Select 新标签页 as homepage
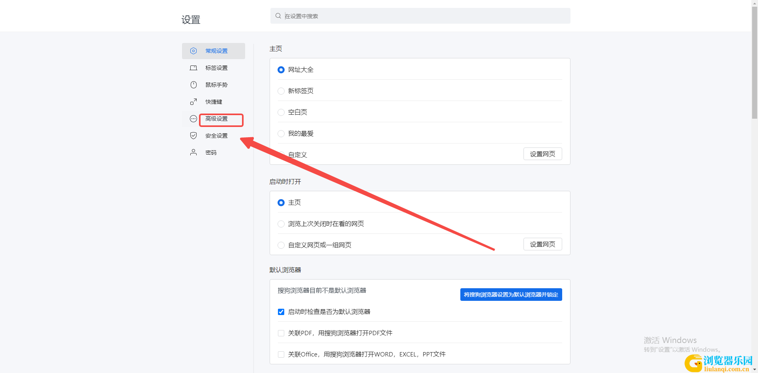 (281, 91)
